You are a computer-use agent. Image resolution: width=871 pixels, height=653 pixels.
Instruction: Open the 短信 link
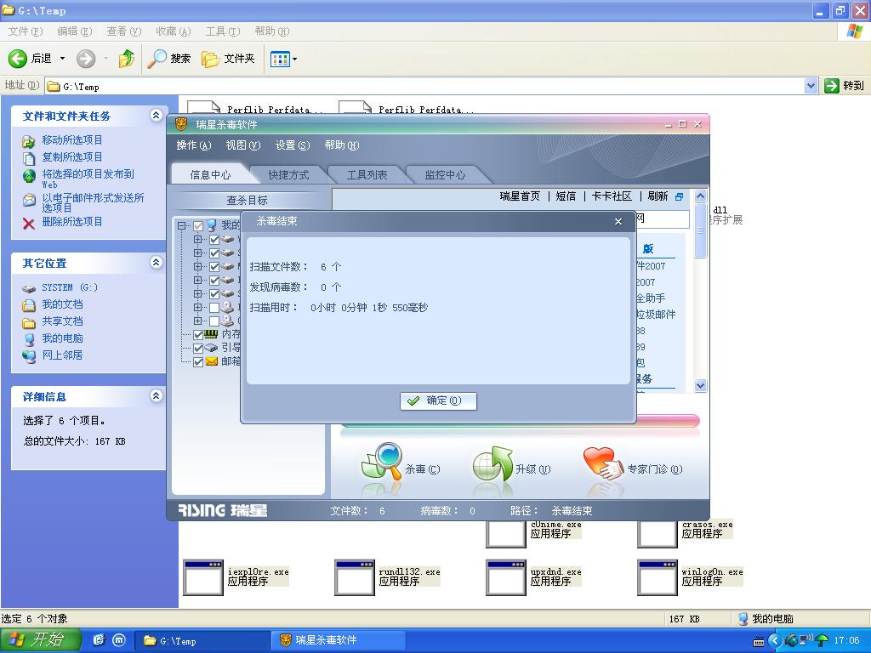tap(566, 196)
